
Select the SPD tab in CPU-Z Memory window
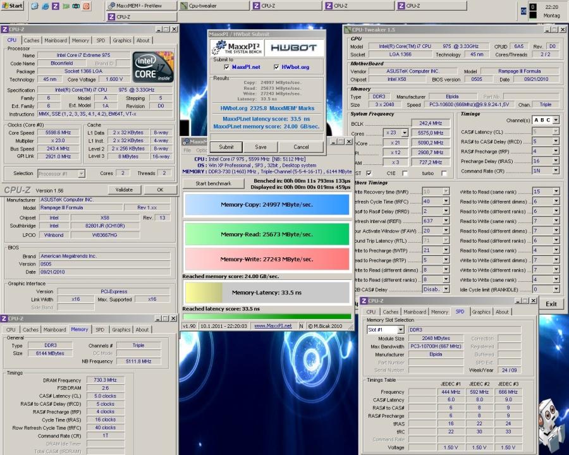point(100,329)
